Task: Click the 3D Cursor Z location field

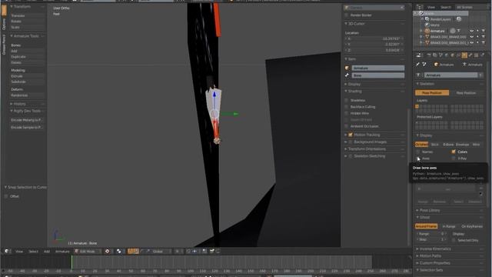Action: pos(374,50)
